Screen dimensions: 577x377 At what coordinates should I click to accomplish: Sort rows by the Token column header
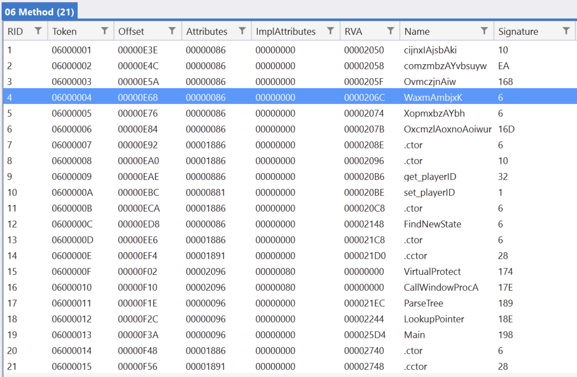point(65,31)
